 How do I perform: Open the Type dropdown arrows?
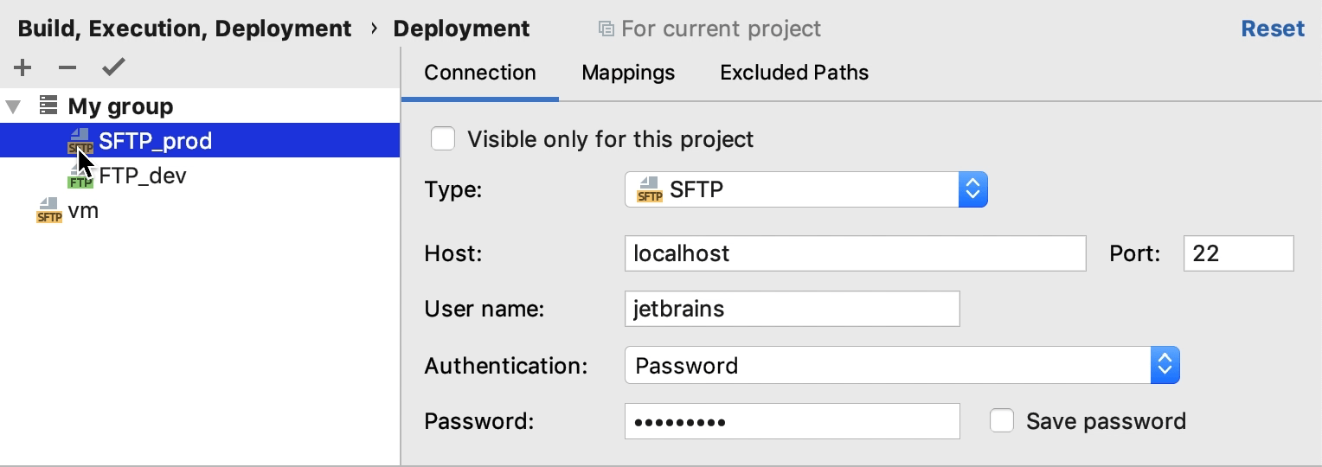click(972, 189)
